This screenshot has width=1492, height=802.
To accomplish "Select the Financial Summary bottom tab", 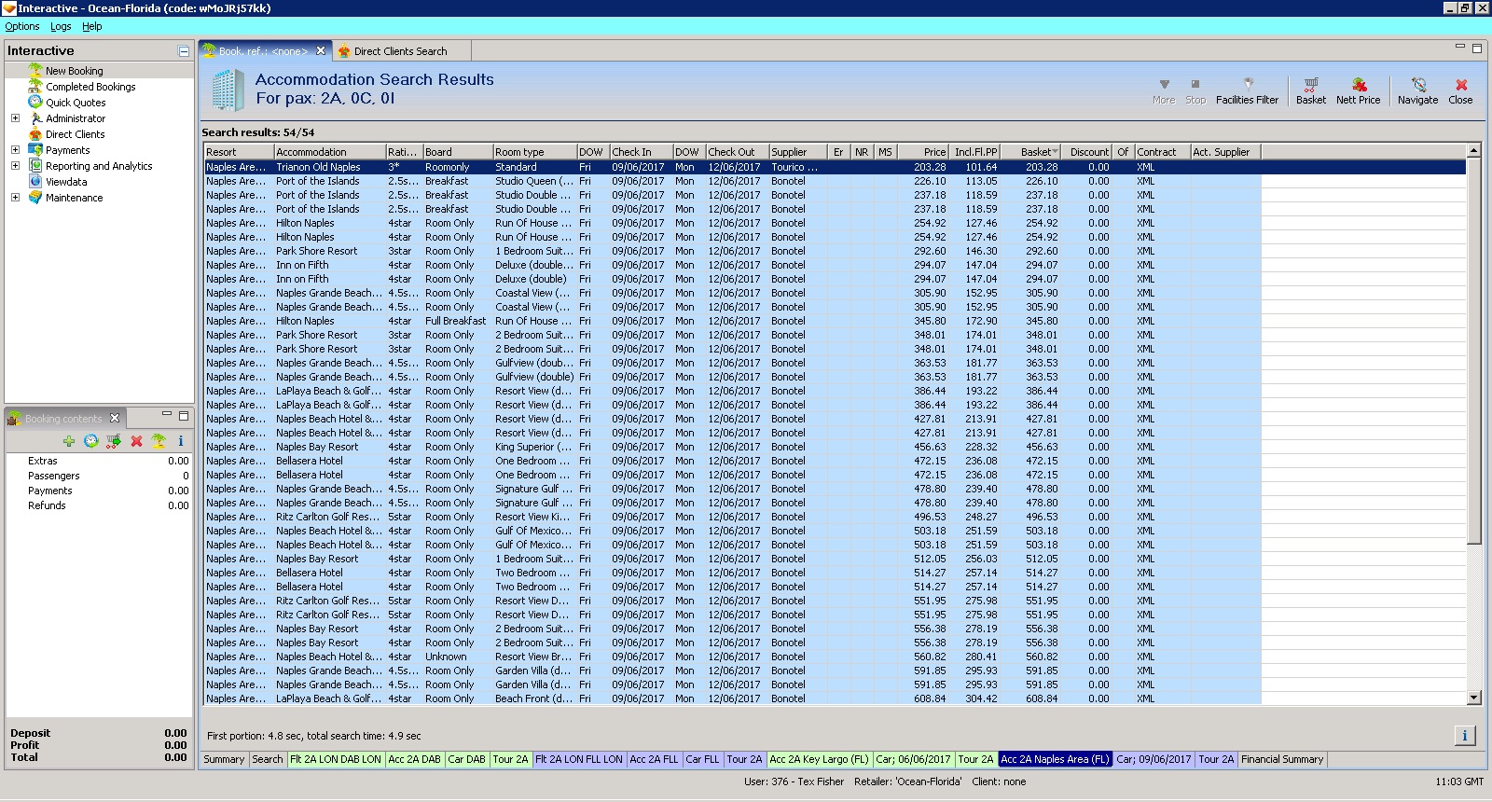I will (1281, 759).
